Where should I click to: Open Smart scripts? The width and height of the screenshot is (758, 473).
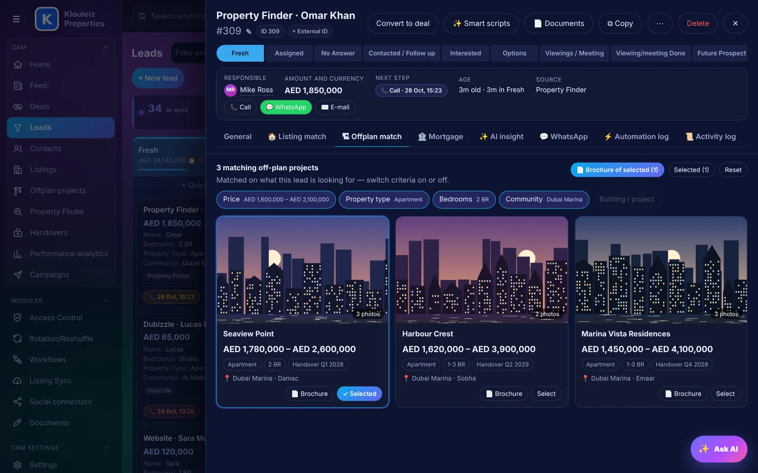[481, 23]
